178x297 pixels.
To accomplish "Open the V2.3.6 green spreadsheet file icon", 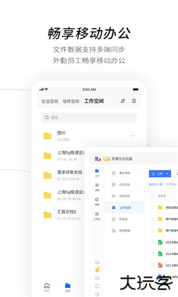I will [x=160, y=253].
